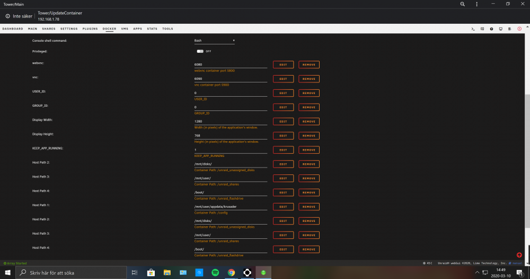The width and height of the screenshot is (530, 279).
Task: Click the red power button icon
Action: 519,29
